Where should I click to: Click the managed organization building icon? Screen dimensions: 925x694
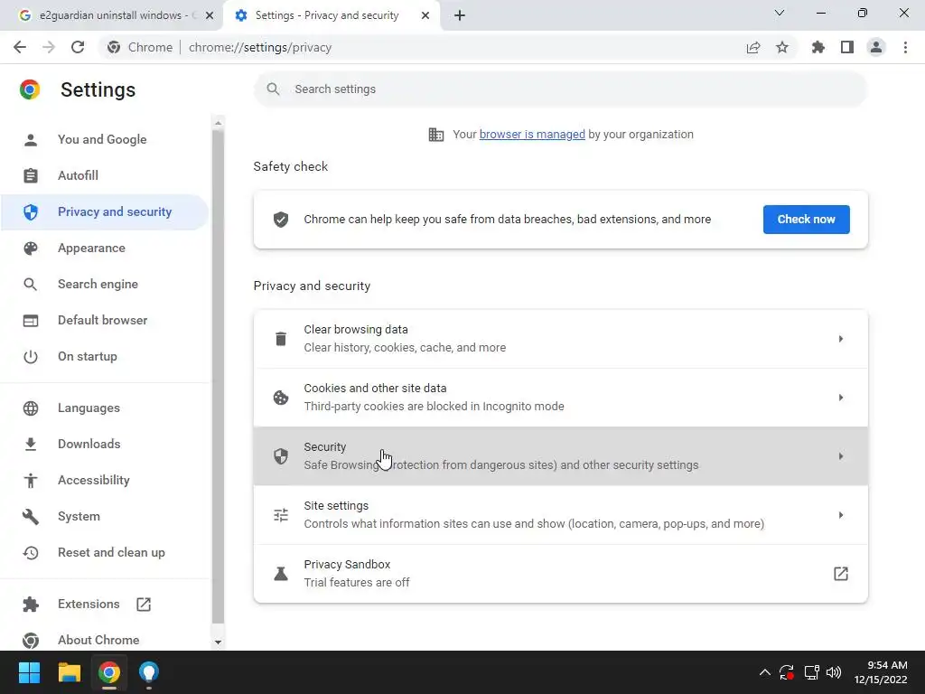(x=436, y=135)
